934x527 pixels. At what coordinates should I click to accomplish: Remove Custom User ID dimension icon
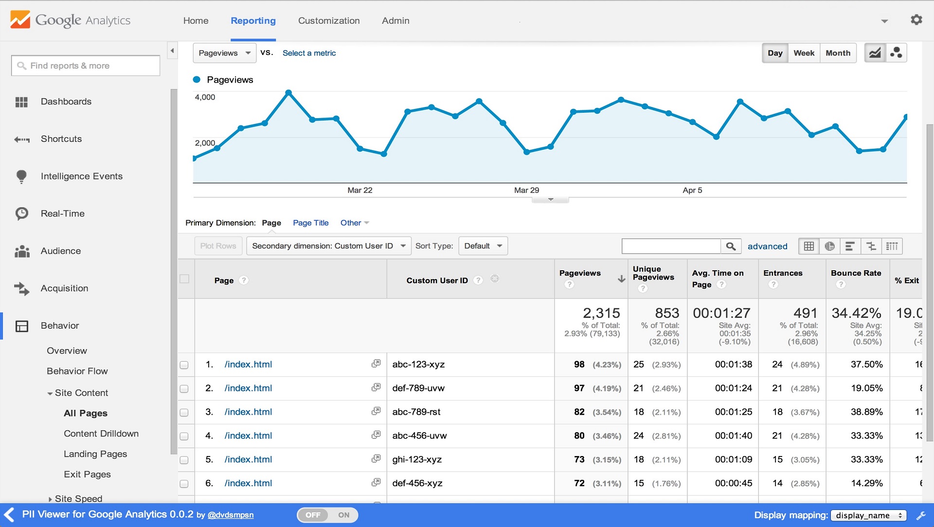(x=495, y=279)
